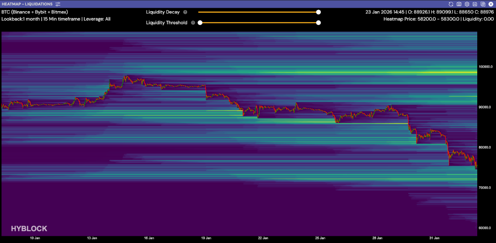Click the 16 Jan date axis label
Viewport: 496px width, 243px height.
pyautogui.click(x=149, y=238)
